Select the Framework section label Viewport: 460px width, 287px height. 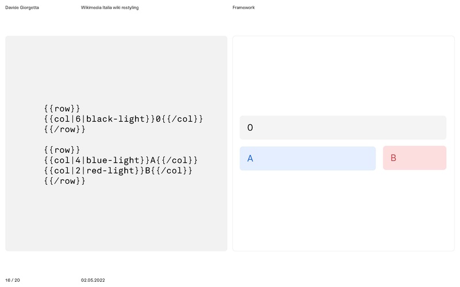pos(243,7)
